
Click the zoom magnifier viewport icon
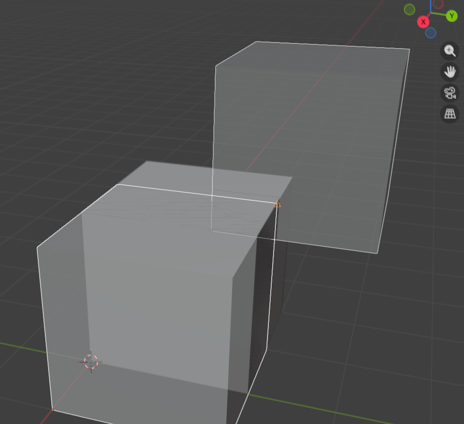pos(450,50)
